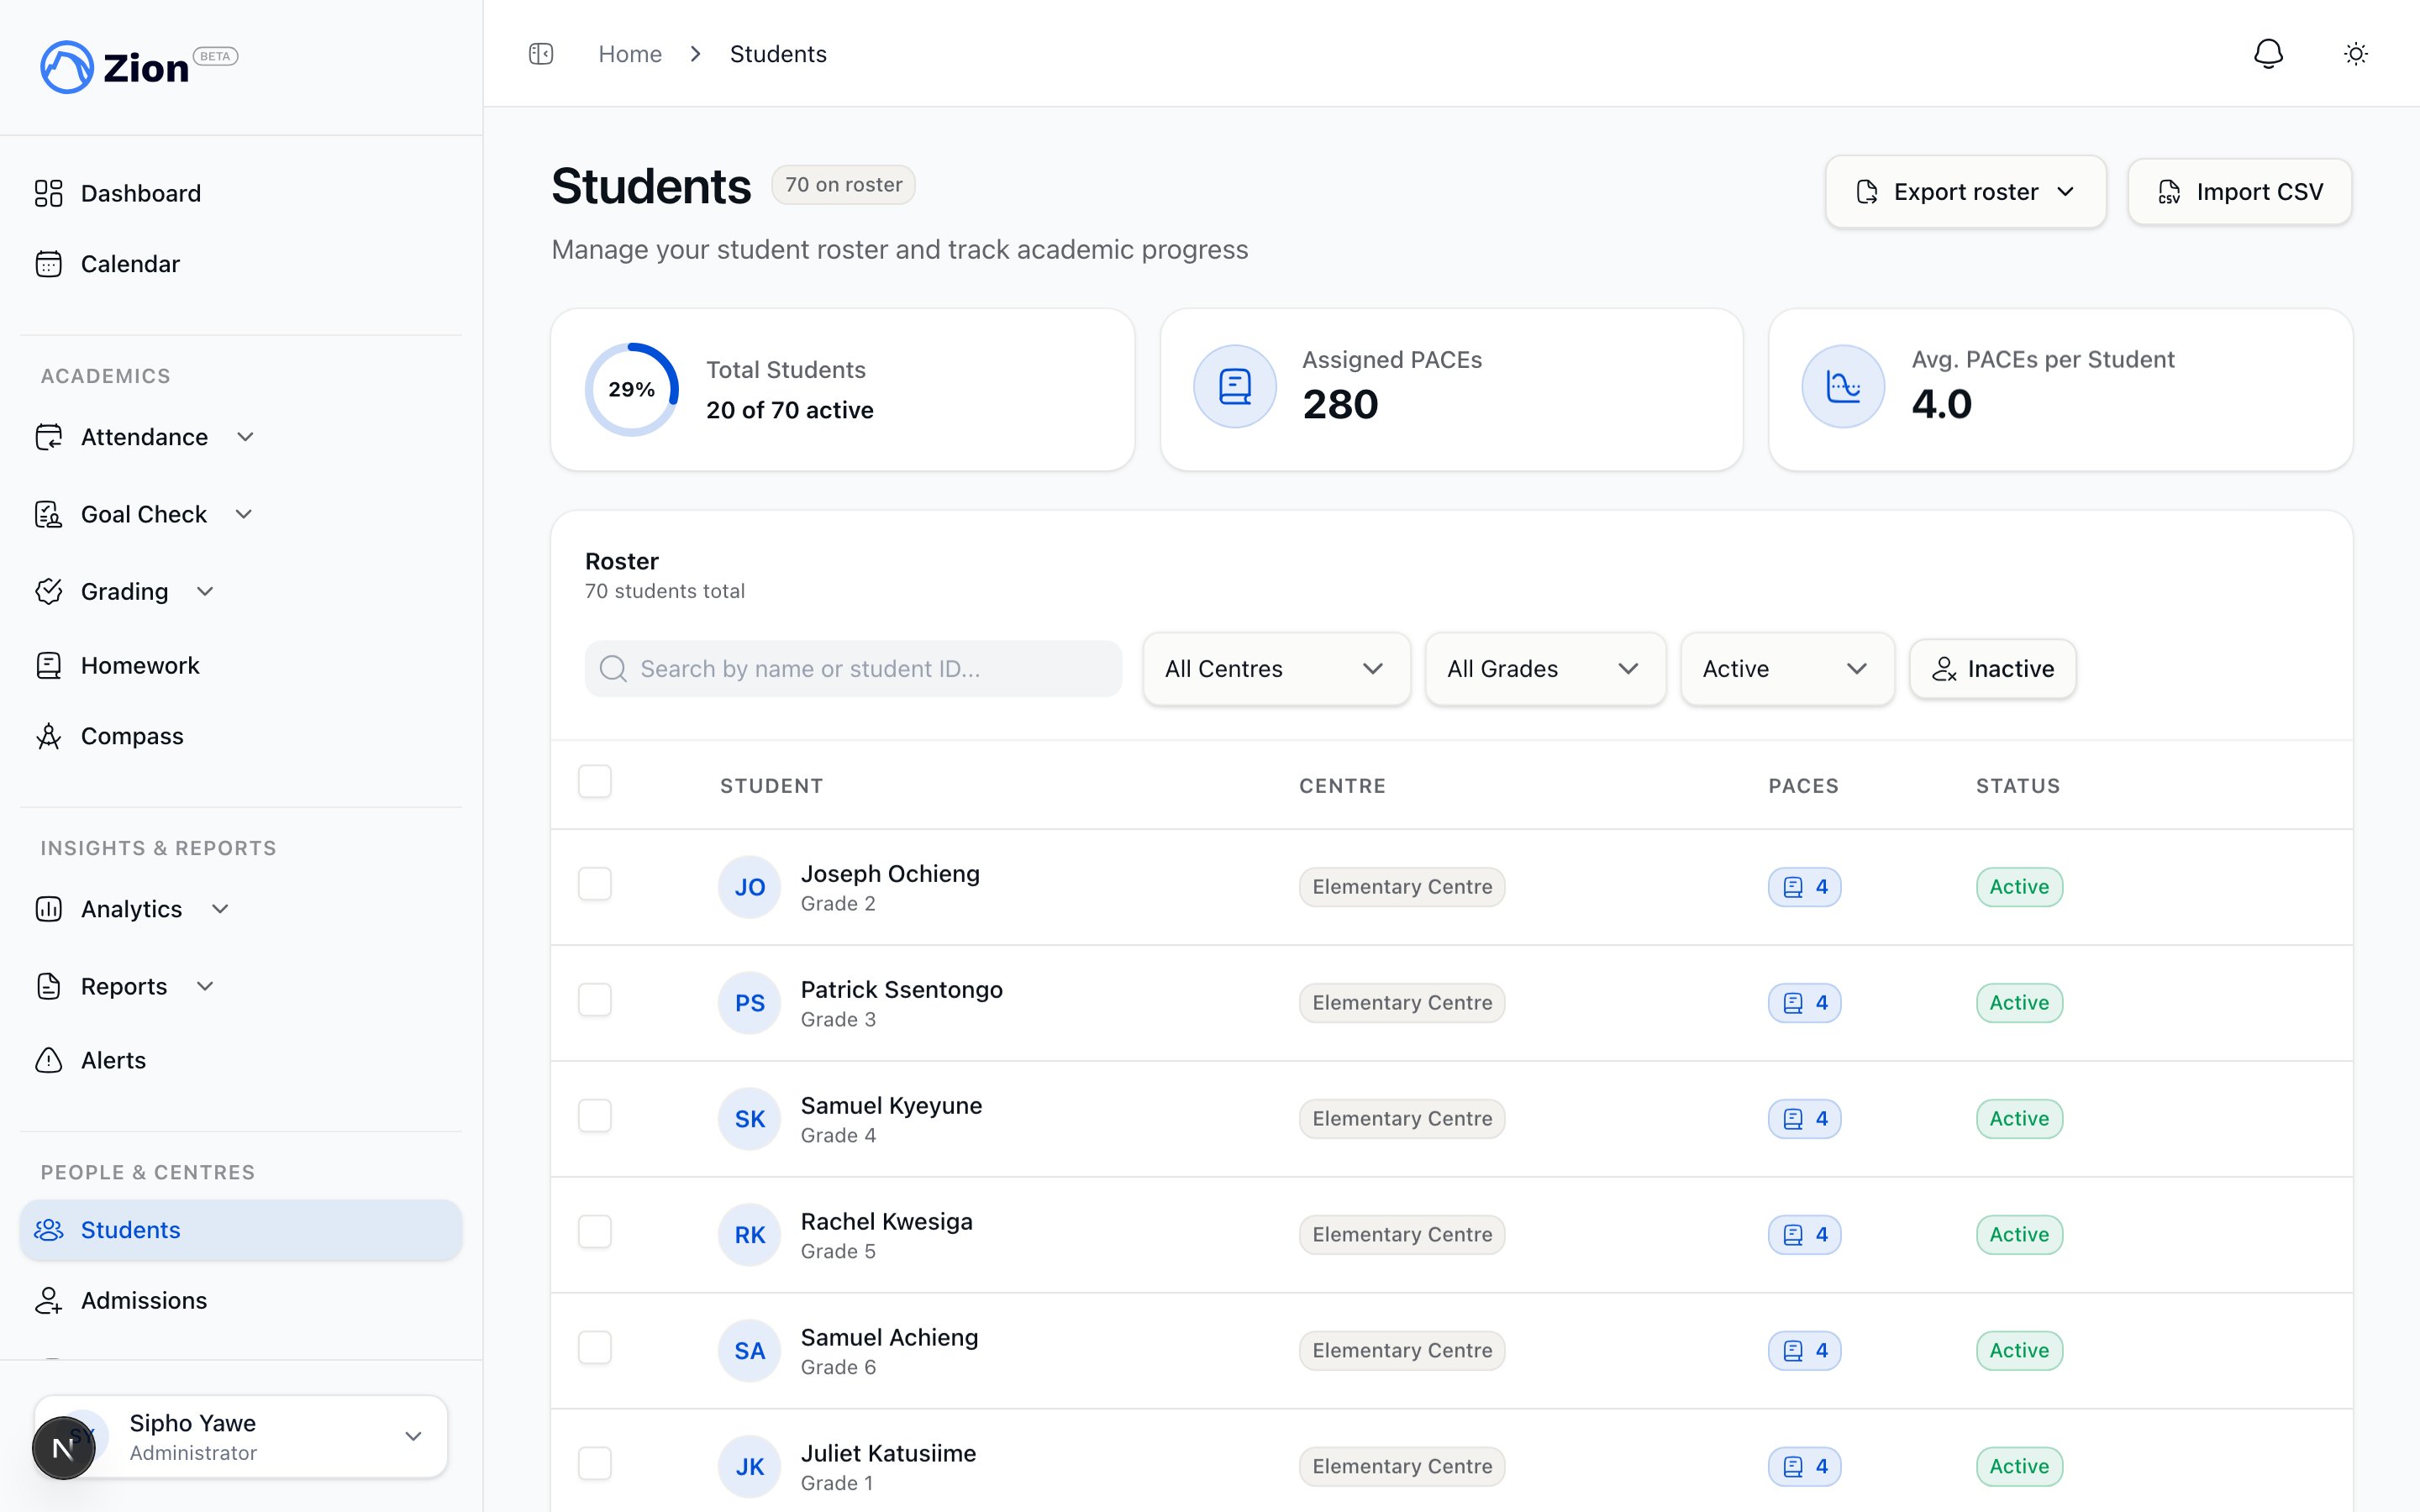Open the notifications bell
The image size is (2420, 1512).
click(x=2268, y=54)
